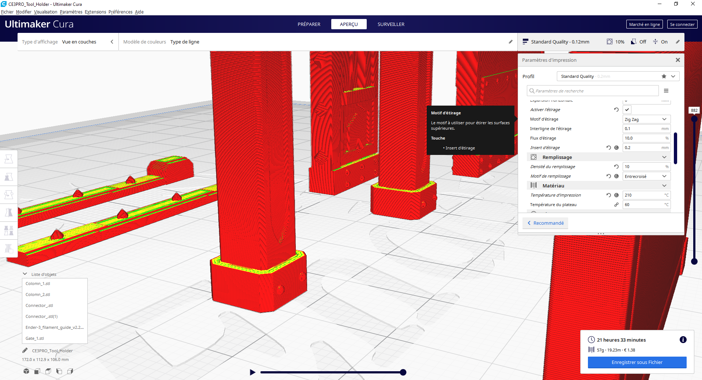Collapse the Liste d'objets panel

coord(25,274)
